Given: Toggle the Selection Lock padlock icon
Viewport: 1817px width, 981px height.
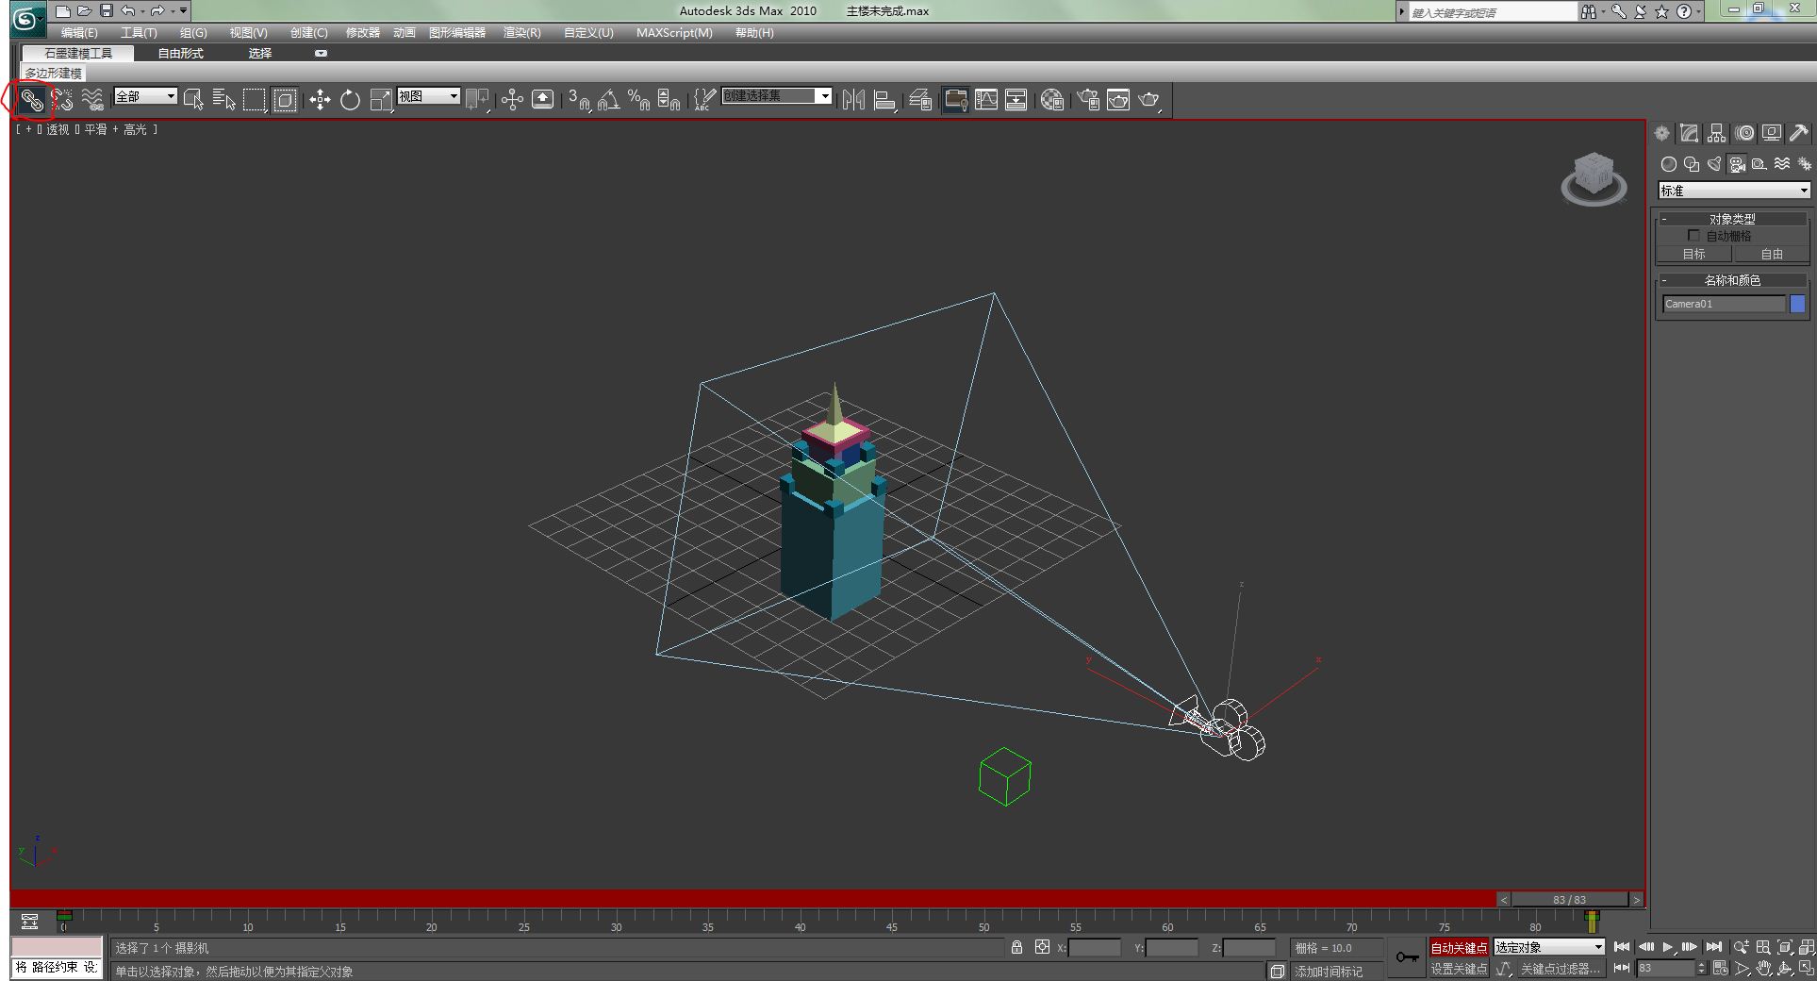Looking at the screenshot, I should point(1016,947).
